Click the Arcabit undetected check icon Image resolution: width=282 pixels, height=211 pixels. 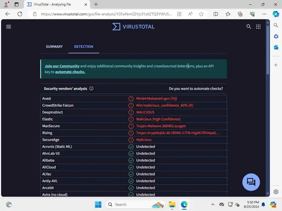131,188
